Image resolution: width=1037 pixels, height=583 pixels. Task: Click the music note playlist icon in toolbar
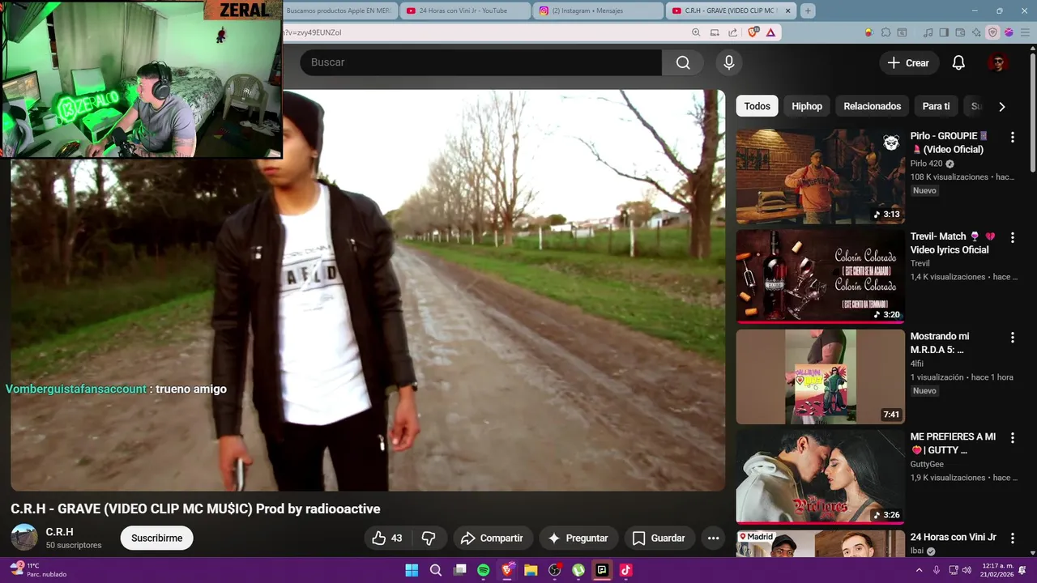928,32
